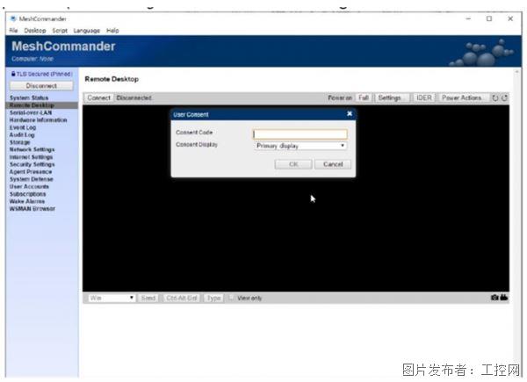Open Security Settings
Viewport: 527px width, 382px height.
pyautogui.click(x=32, y=164)
